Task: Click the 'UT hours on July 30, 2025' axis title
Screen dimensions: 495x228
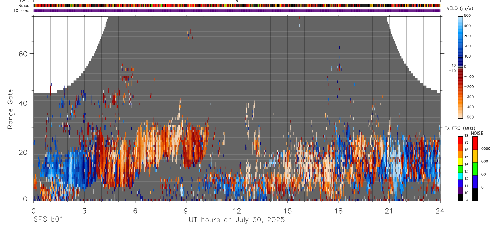Action: 237,220
